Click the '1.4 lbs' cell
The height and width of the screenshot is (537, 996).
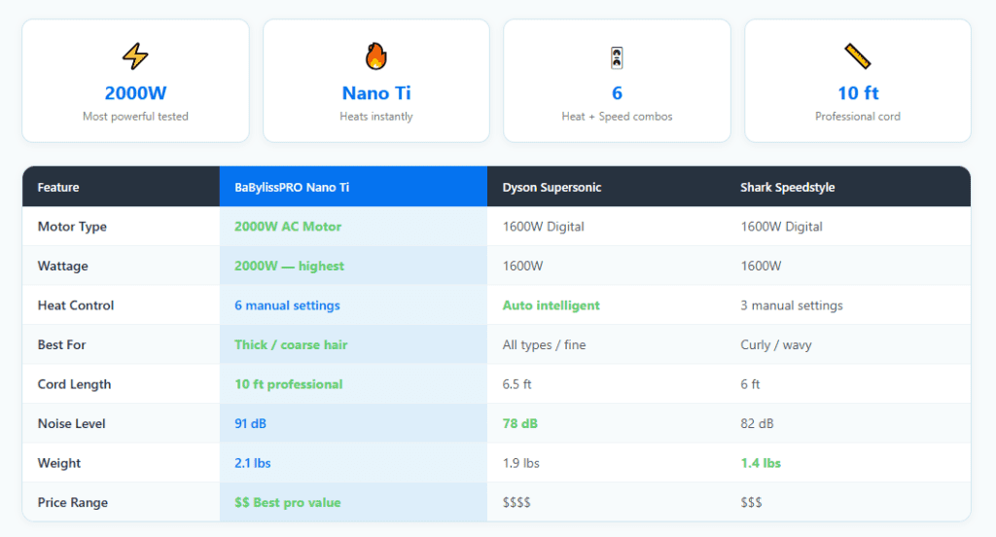coord(761,463)
